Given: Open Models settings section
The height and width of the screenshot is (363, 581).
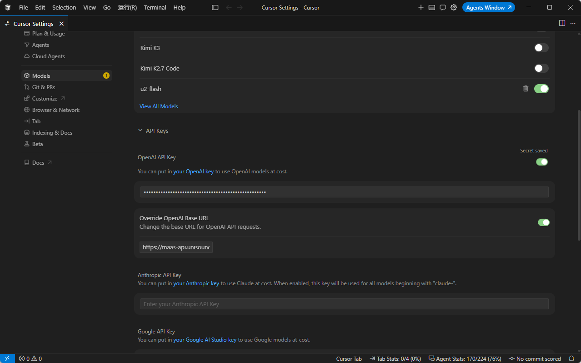Looking at the screenshot, I should coord(67,76).
